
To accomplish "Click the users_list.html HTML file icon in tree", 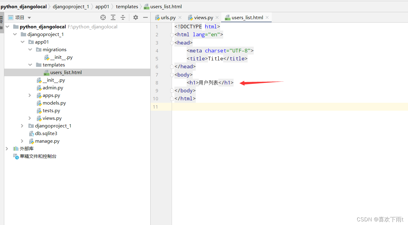I will [46, 73].
